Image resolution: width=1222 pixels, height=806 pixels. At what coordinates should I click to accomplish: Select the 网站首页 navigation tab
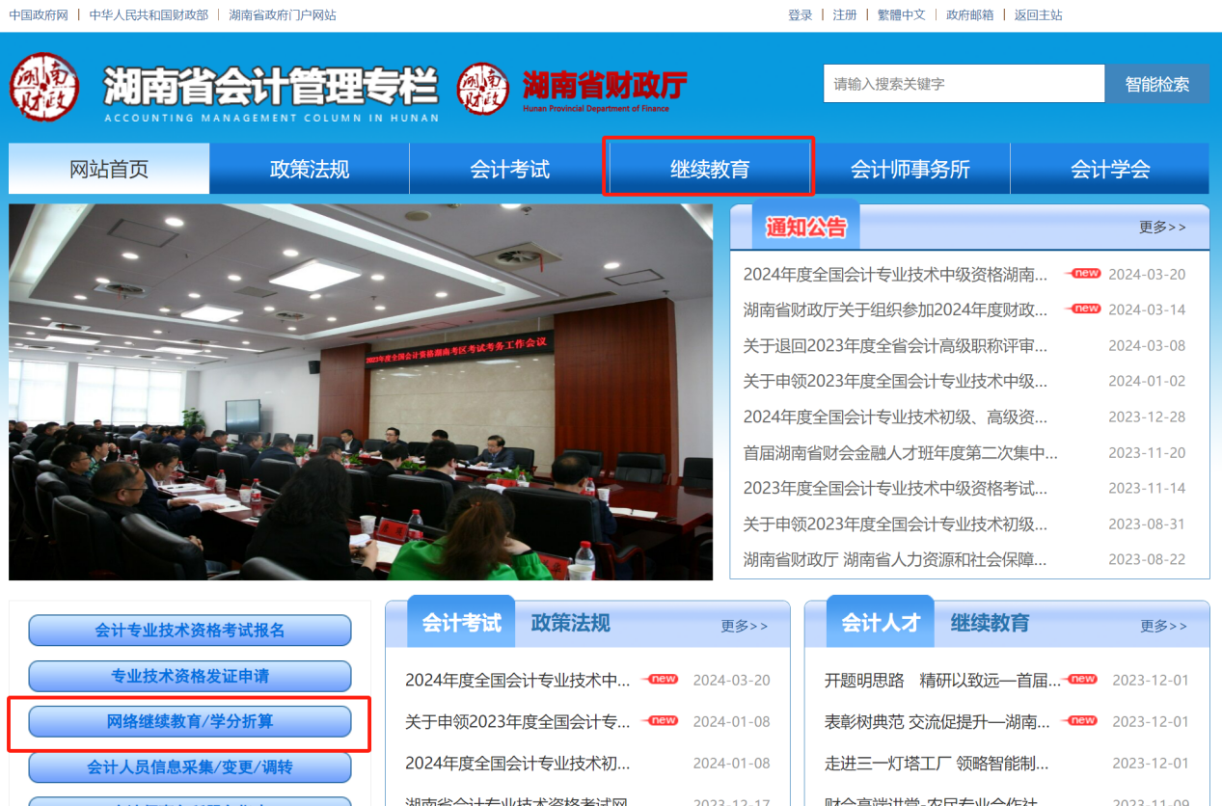coord(109,170)
